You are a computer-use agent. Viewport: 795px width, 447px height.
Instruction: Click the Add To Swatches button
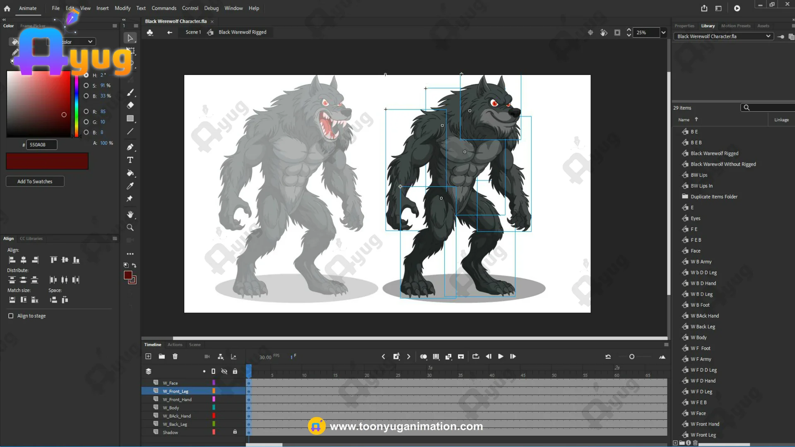point(35,181)
